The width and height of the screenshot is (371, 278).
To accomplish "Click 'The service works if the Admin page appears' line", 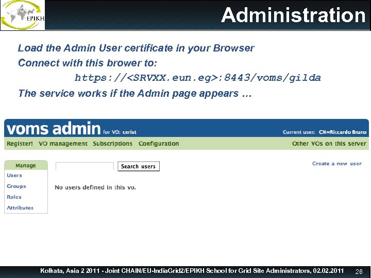I will click(134, 93).
